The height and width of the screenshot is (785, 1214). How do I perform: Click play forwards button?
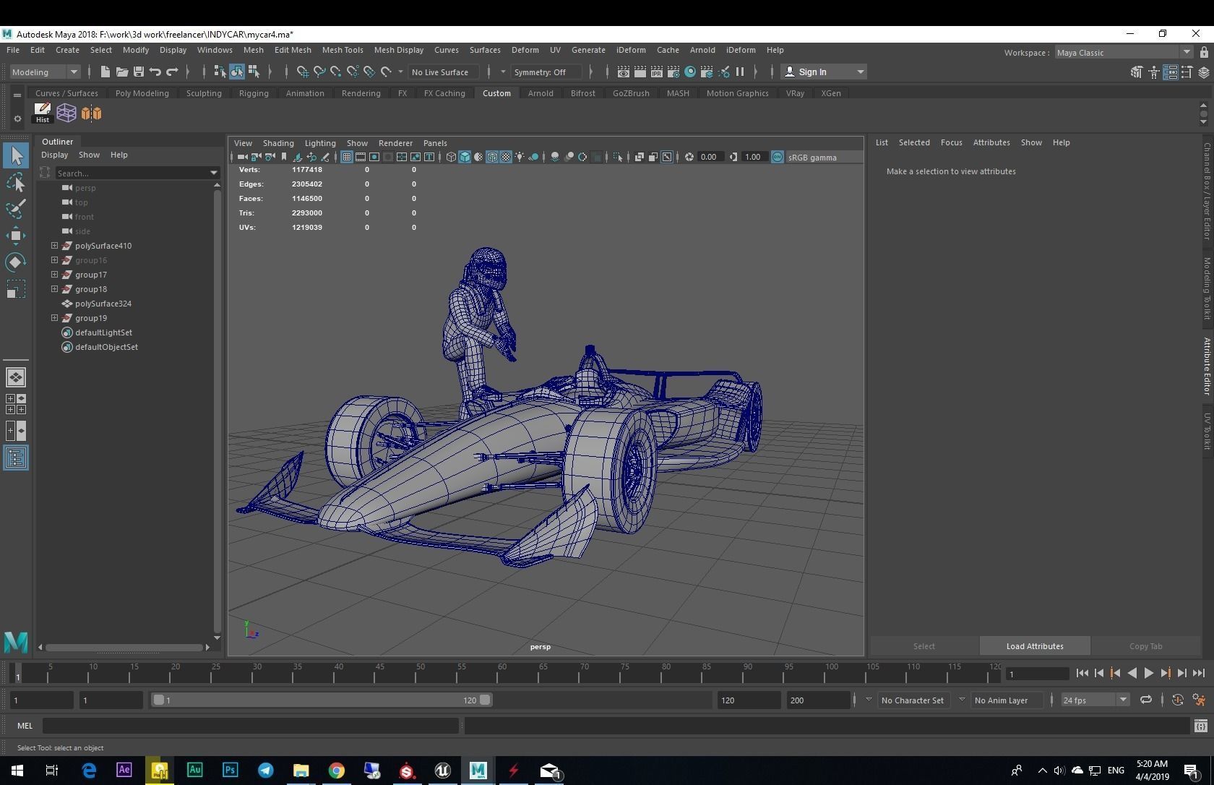[1148, 673]
